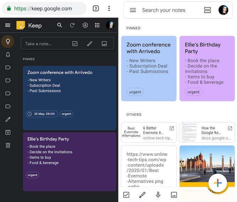The width and height of the screenshot is (237, 202).
Task: Tap the colorful plus new note button
Action: click(217, 183)
